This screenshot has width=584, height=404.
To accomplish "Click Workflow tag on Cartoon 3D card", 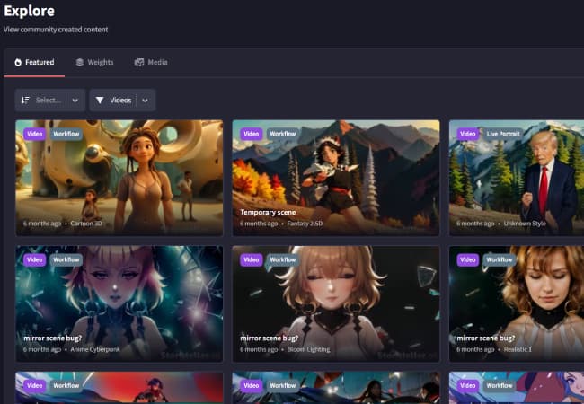I will pyautogui.click(x=66, y=134).
